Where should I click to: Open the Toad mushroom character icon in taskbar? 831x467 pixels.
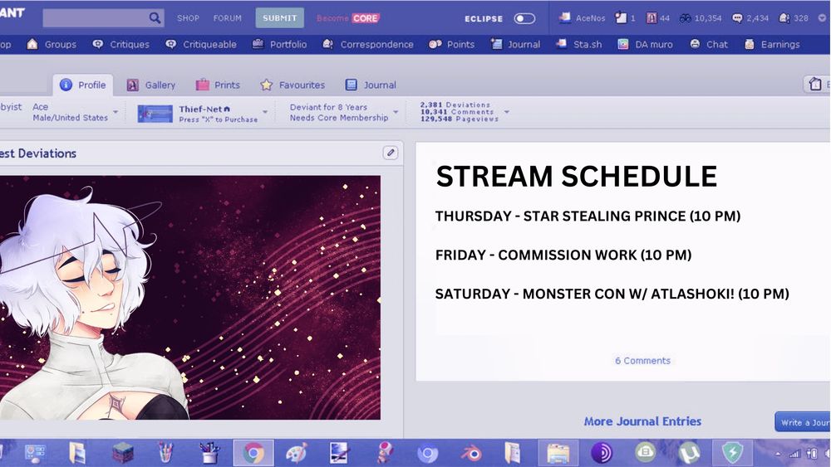(x=384, y=453)
